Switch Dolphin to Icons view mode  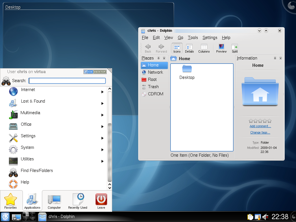point(177,48)
